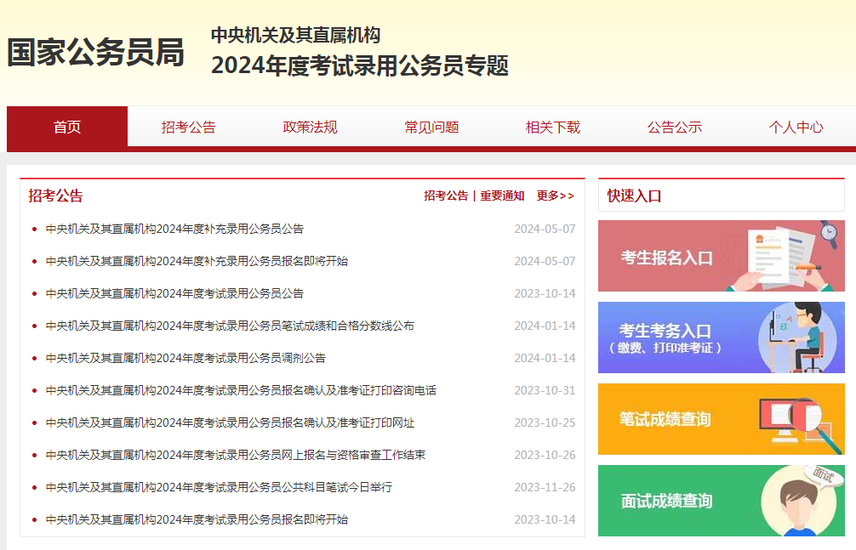Go to the 招考公告 navigation tab
The height and width of the screenshot is (550, 856).
point(189,127)
